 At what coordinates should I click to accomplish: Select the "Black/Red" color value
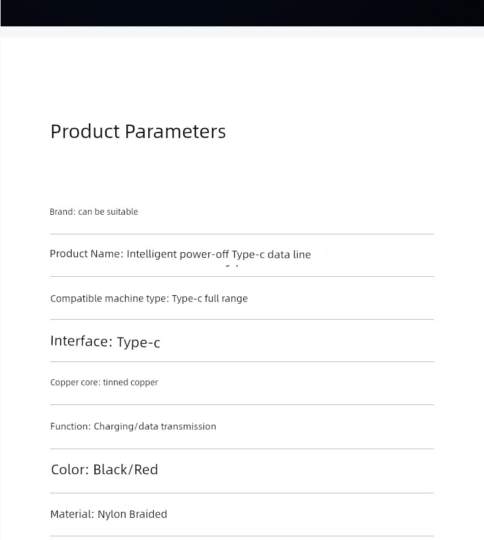126,469
